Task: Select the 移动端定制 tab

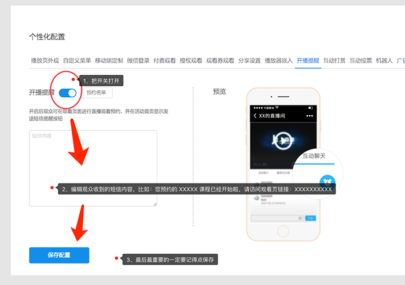Action: pos(109,60)
